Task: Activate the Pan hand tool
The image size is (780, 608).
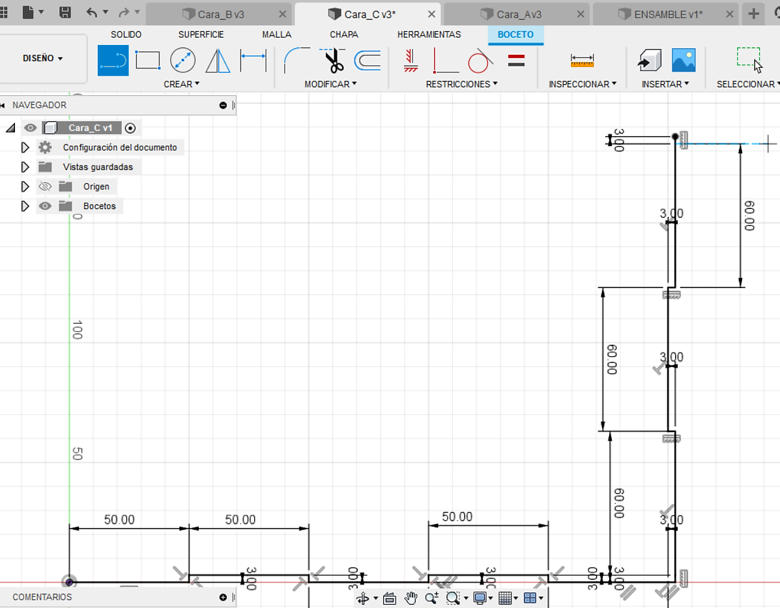Action: (411, 598)
